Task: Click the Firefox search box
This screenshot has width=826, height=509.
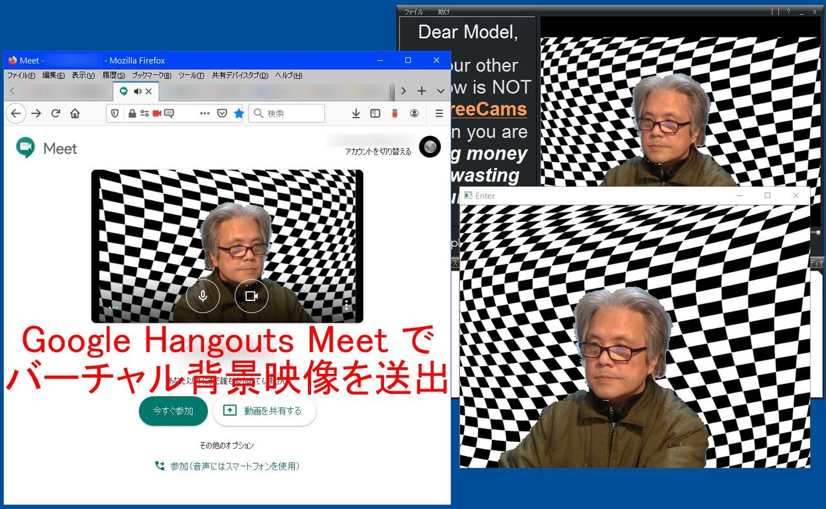Action: [x=287, y=113]
